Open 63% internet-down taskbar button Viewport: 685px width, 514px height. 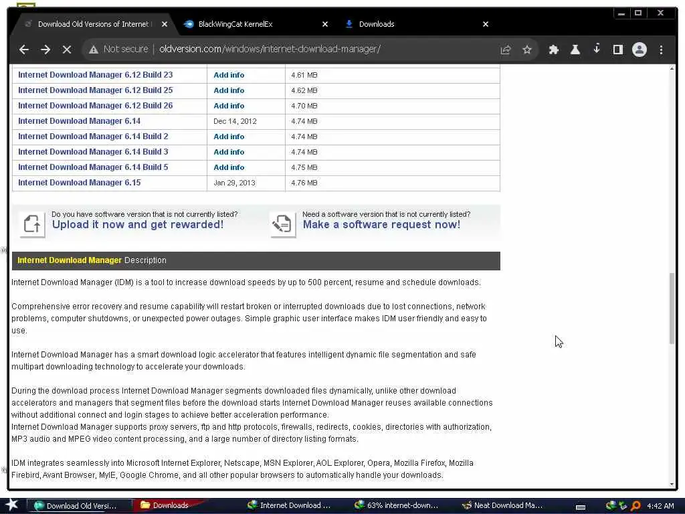pos(397,505)
